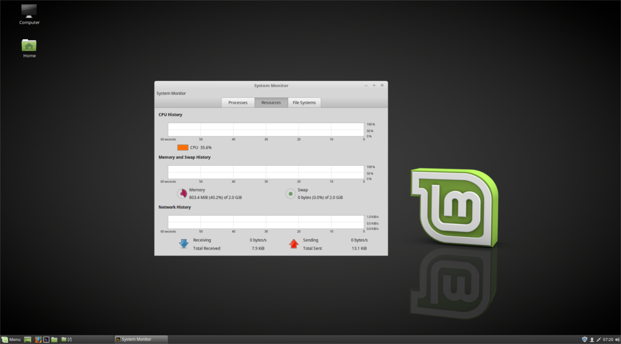Click the CPU history graph
This screenshot has width=621, height=344.
[266, 130]
